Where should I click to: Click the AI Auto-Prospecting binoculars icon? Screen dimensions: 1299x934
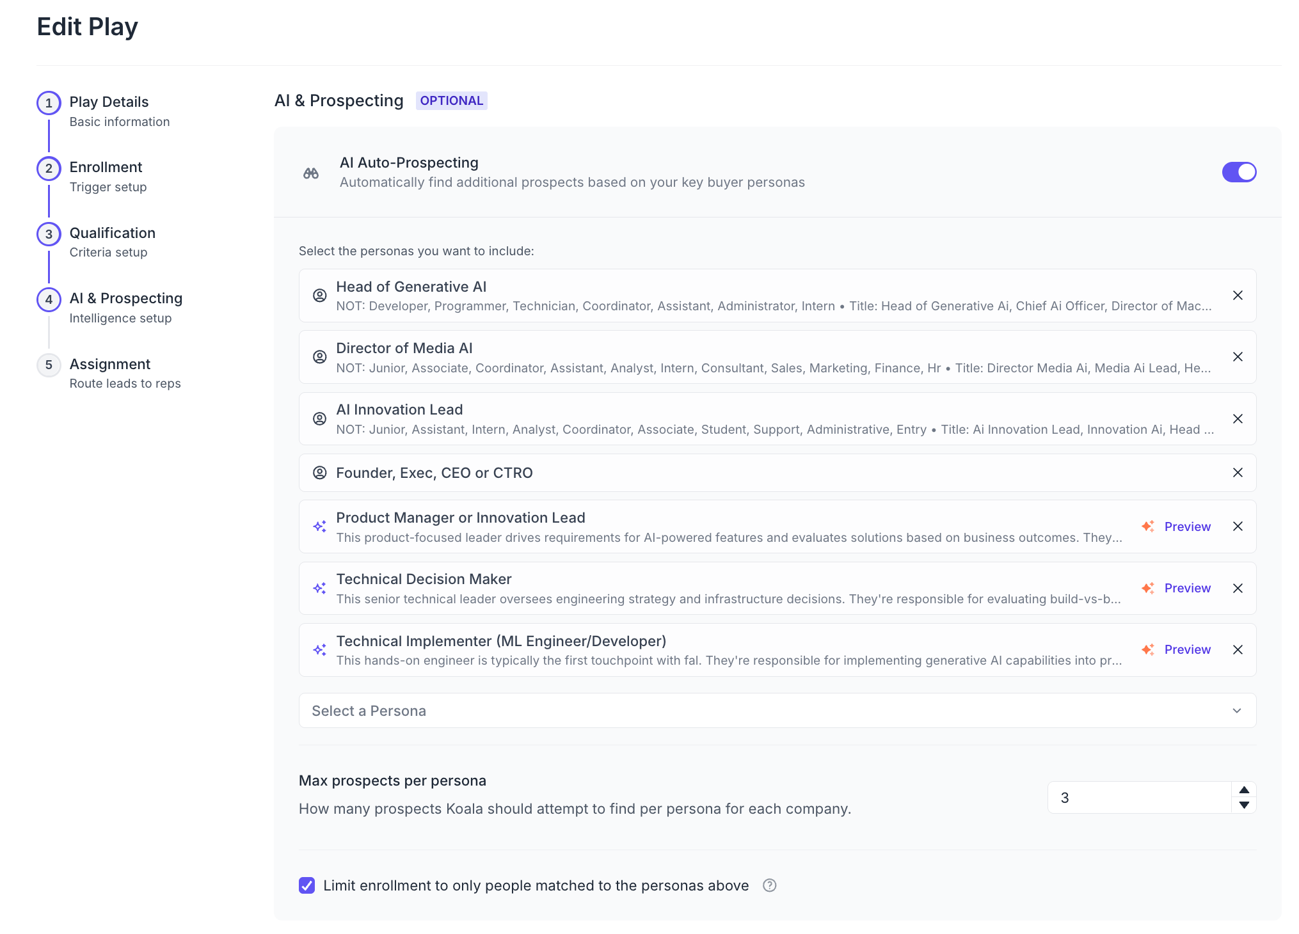click(x=311, y=173)
